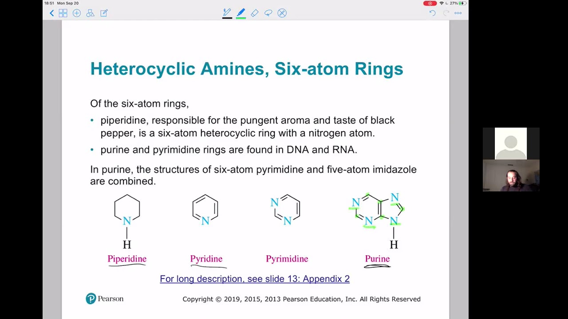Click the copyright Pearson Education text
Viewport: 568px width, 319px height.
tap(302, 299)
